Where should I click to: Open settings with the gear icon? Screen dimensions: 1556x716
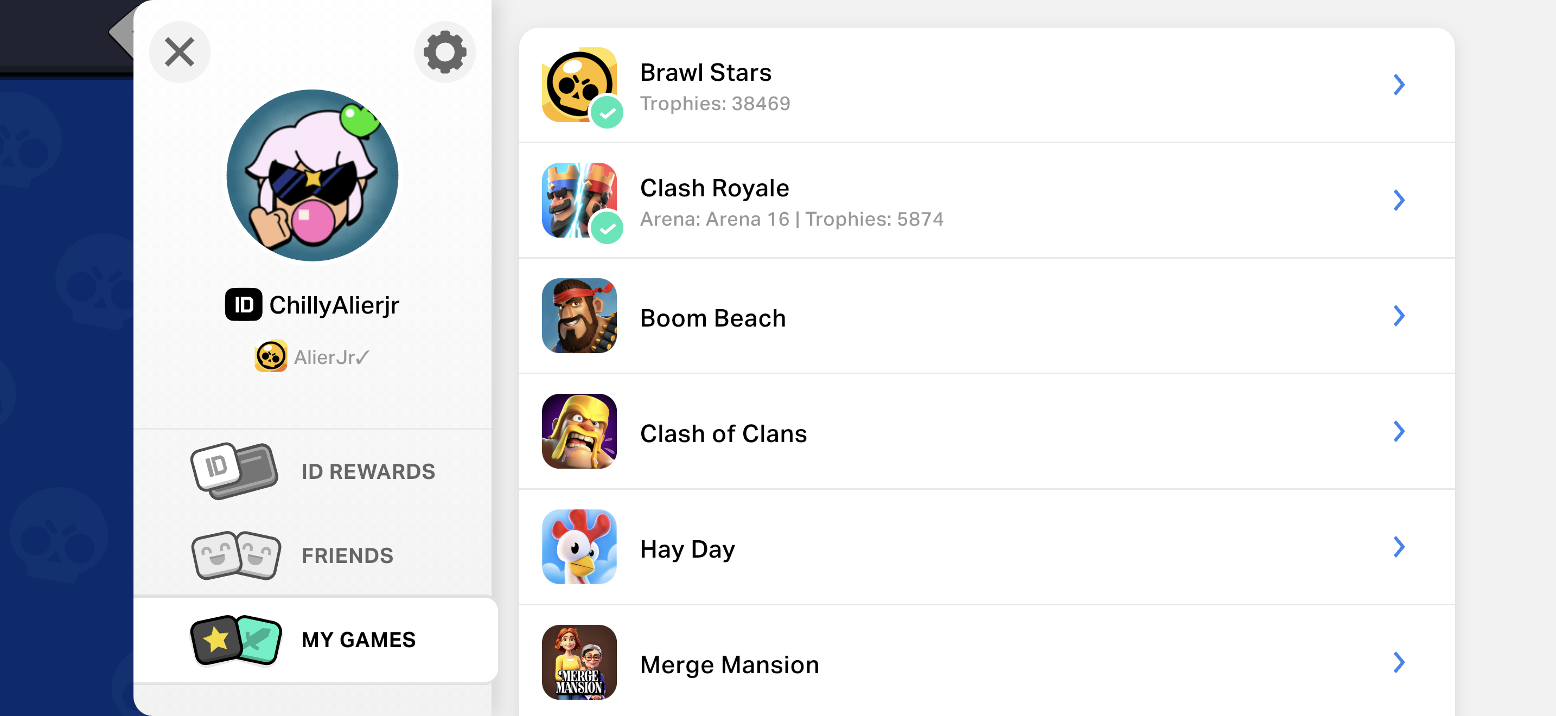pos(444,52)
